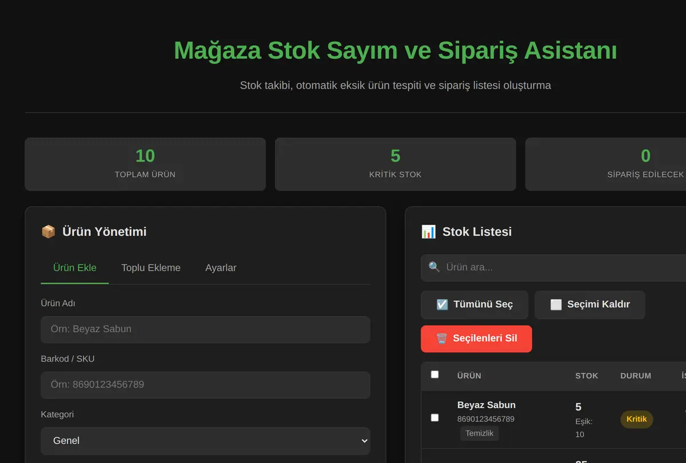The image size is (686, 463).
Task: Click the Kritik status badge for Beyaz Sabun
Action: pyautogui.click(x=636, y=419)
